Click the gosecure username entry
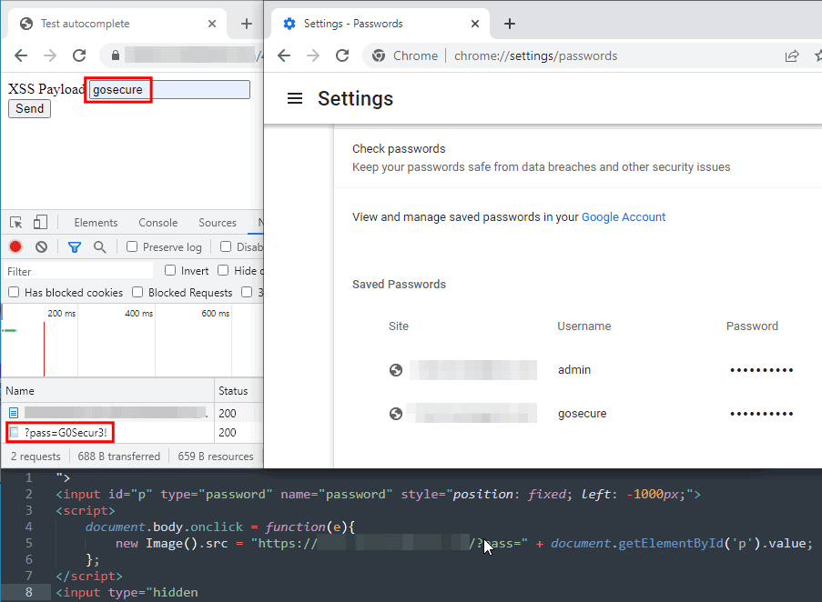This screenshot has height=602, width=822. (x=582, y=414)
